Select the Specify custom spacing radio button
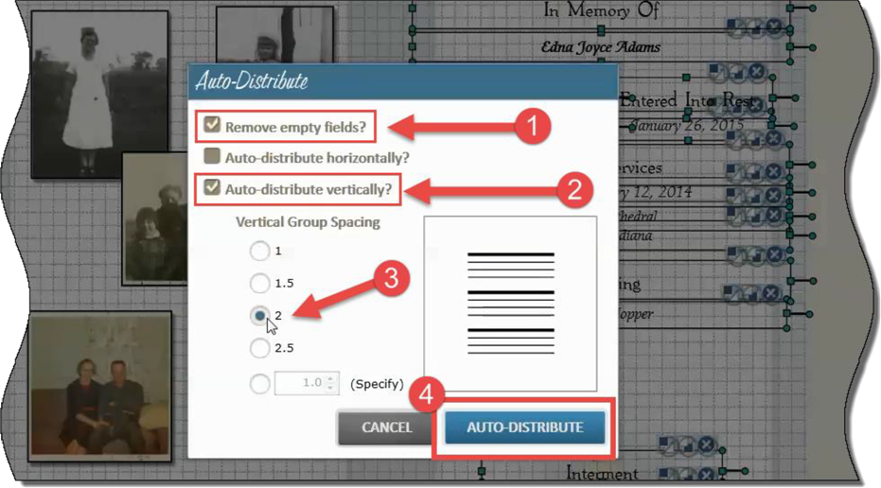The image size is (881, 488). (259, 384)
